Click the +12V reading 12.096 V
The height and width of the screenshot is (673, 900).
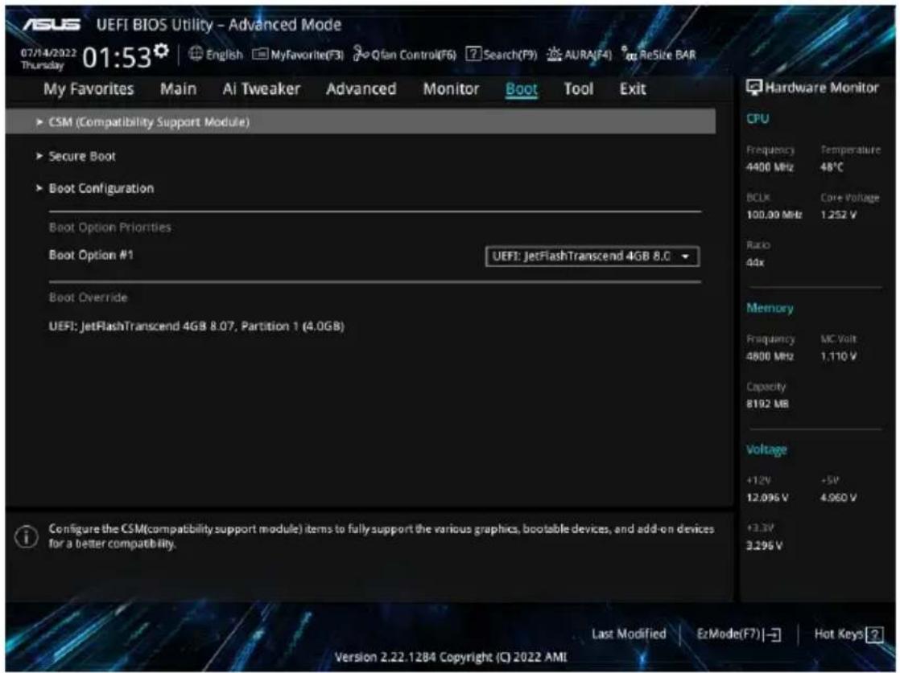coord(767,498)
